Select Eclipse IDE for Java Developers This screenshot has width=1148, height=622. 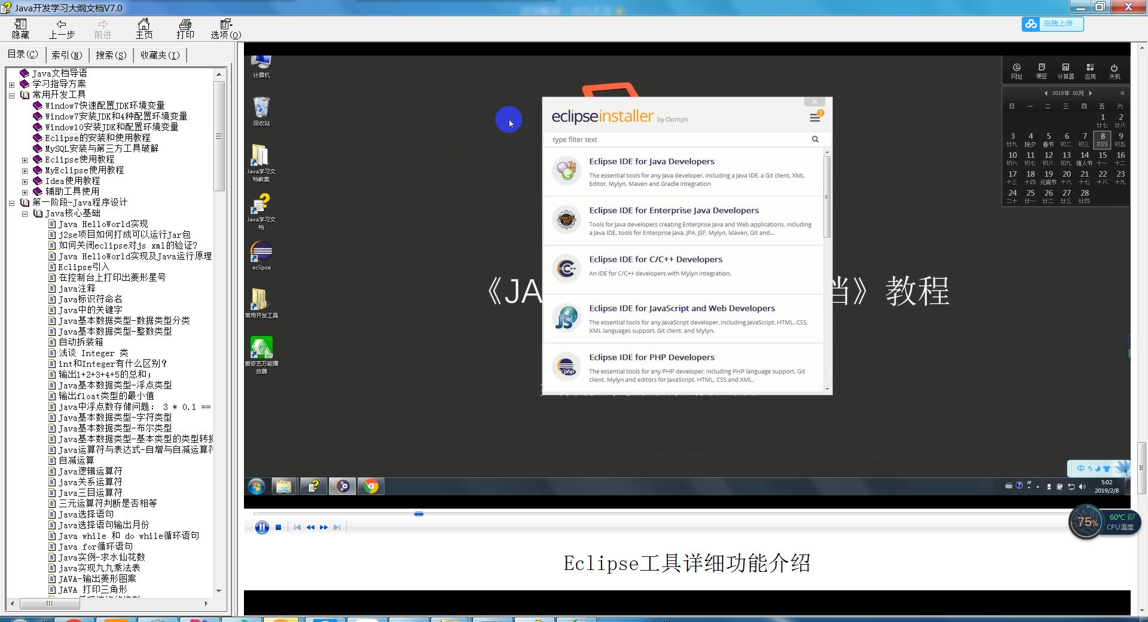(683, 172)
